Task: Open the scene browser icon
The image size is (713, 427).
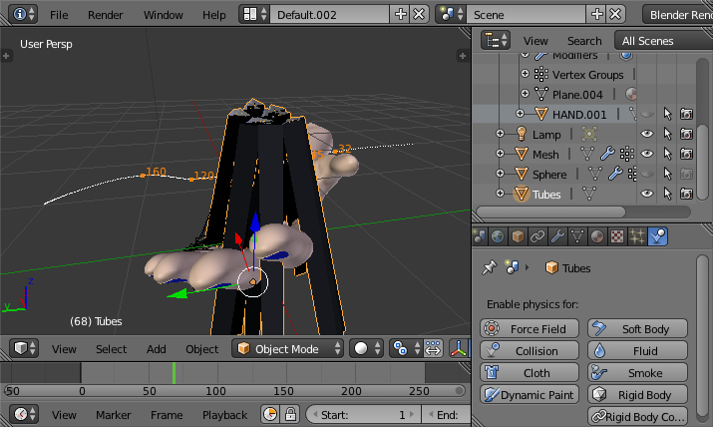Action: click(451, 15)
